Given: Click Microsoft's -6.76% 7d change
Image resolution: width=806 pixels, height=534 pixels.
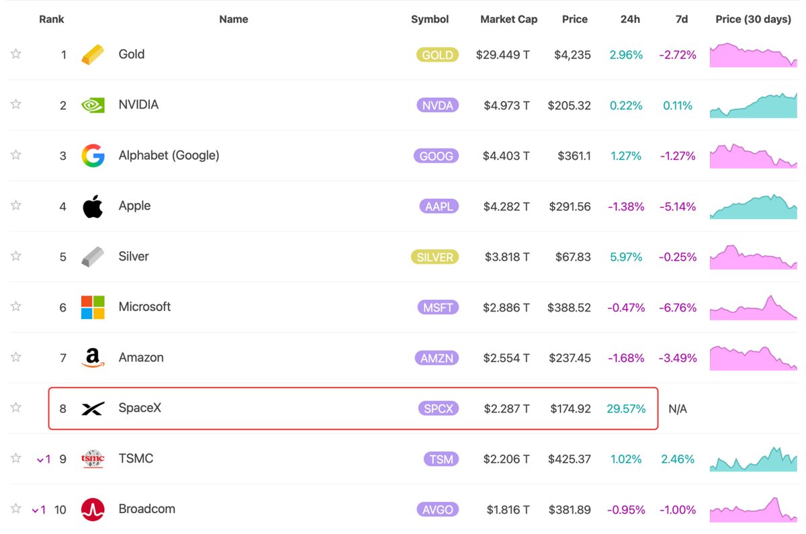Looking at the screenshot, I should click(x=678, y=308).
